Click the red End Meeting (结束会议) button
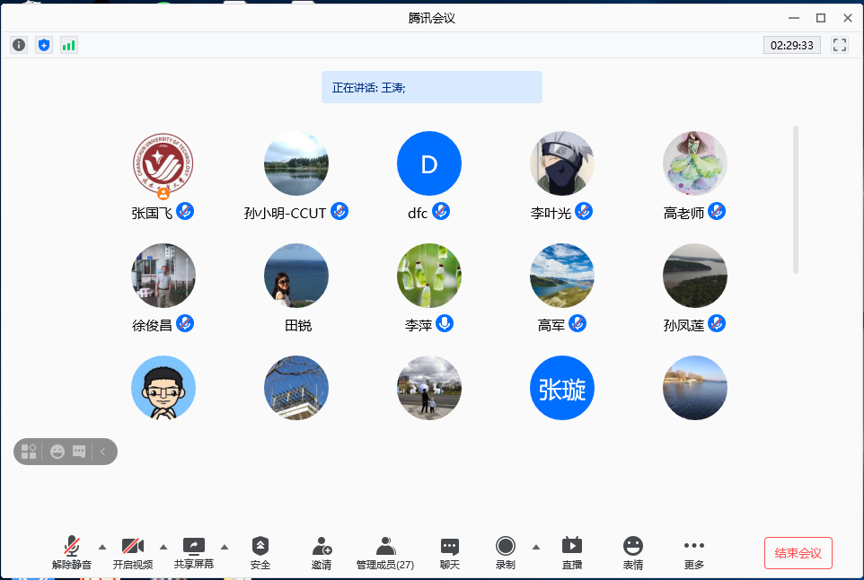Image resolution: width=864 pixels, height=580 pixels. [798, 553]
